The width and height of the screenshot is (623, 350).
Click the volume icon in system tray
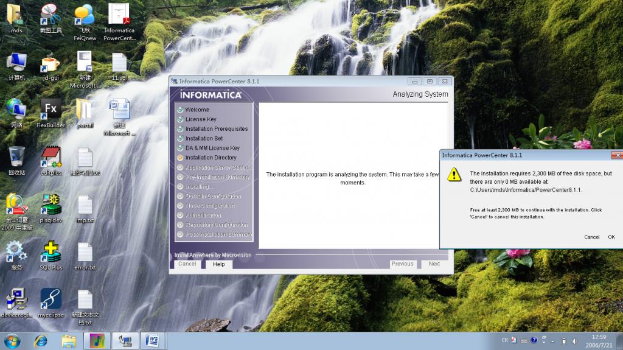tap(574, 341)
